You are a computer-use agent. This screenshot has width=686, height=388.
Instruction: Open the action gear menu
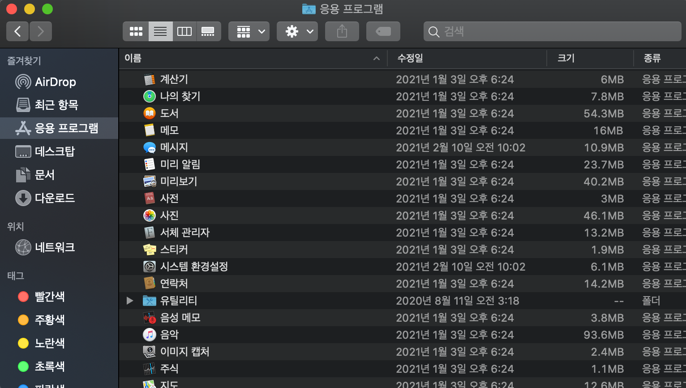[x=297, y=31]
